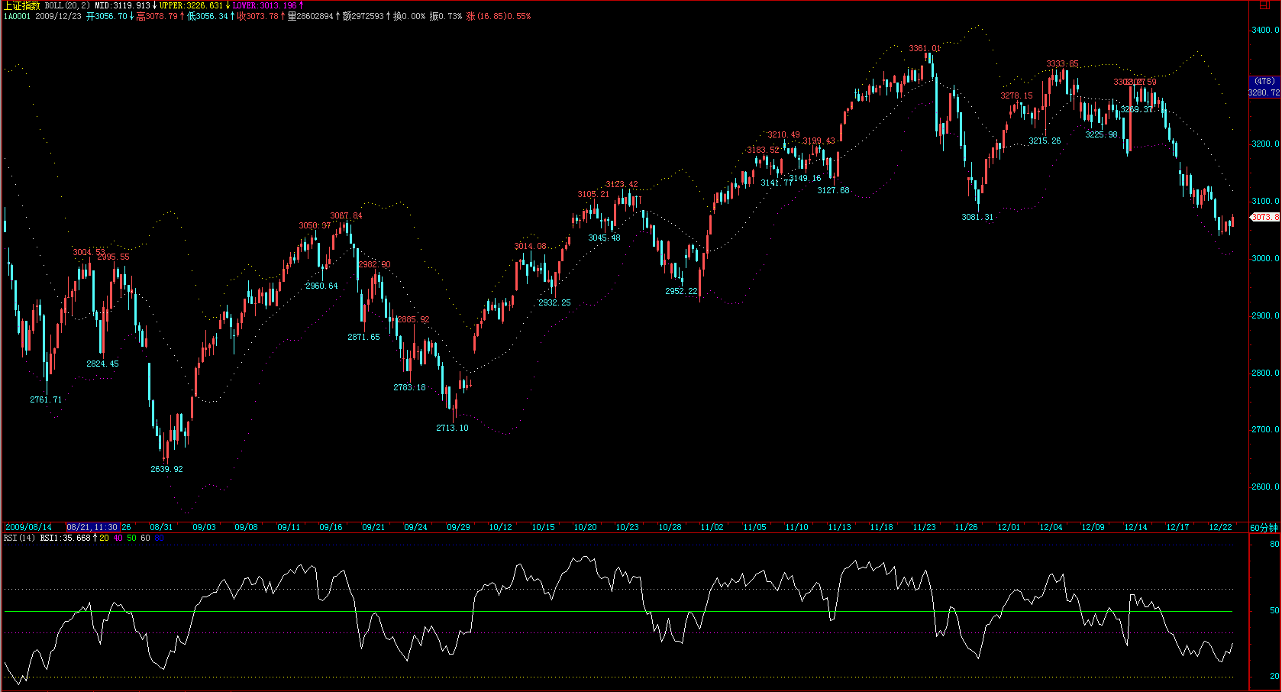Click the 3278.15 high label

tap(1016, 95)
